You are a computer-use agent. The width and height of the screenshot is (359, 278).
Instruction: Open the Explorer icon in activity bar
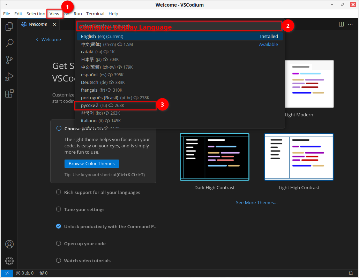9,26
